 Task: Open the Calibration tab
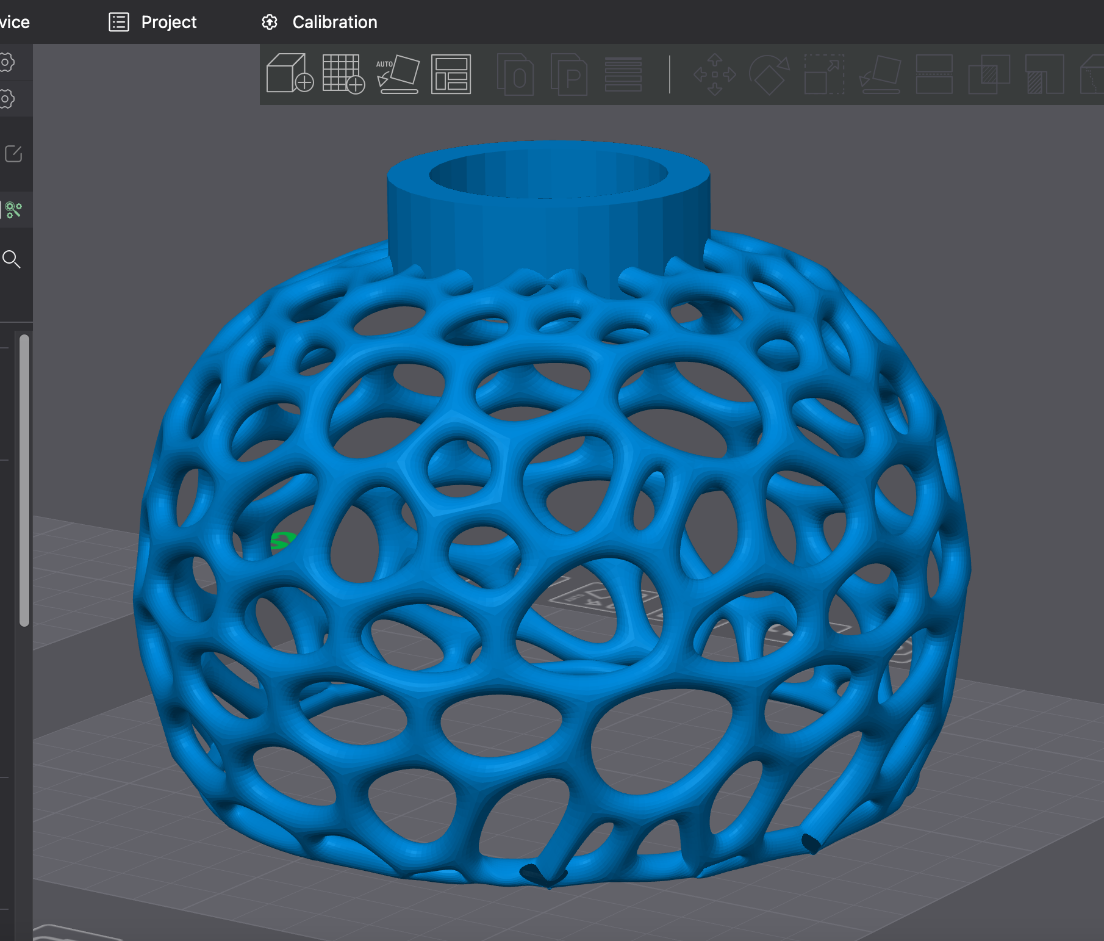[320, 22]
